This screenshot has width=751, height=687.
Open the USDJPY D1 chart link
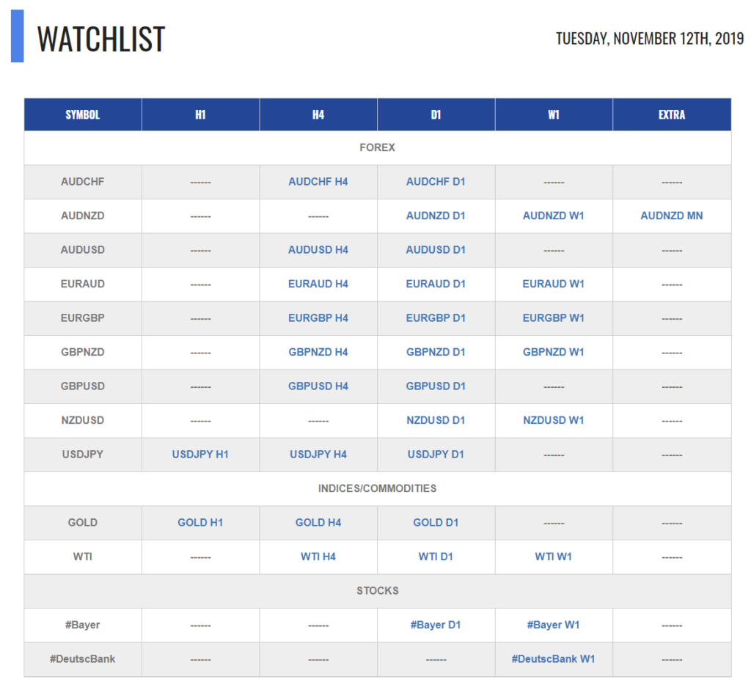[436, 454]
